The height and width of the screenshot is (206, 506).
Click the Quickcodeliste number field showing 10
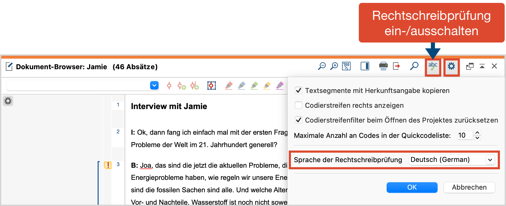(465, 135)
